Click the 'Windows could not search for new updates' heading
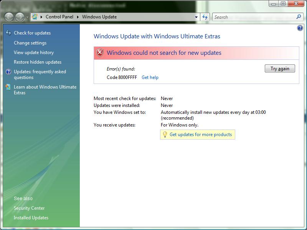Image resolution: width=307 pixels, height=230 pixels. [164, 53]
